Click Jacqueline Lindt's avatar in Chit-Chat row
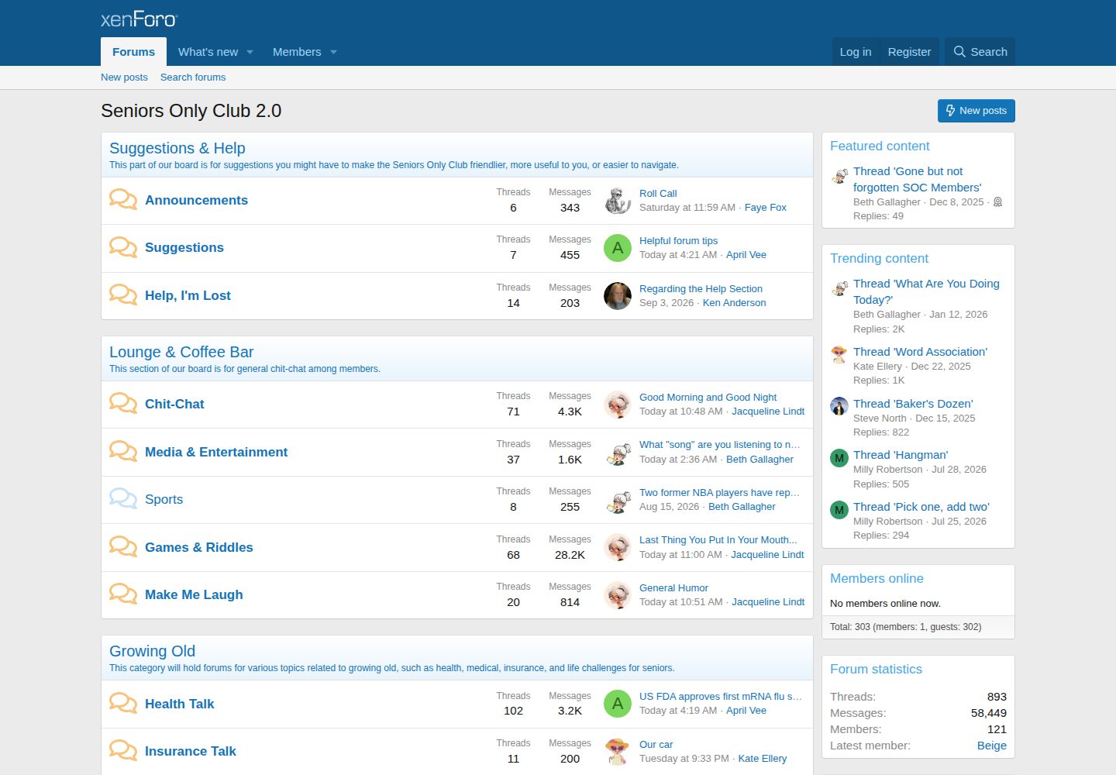Image resolution: width=1116 pixels, height=775 pixels. [618, 405]
